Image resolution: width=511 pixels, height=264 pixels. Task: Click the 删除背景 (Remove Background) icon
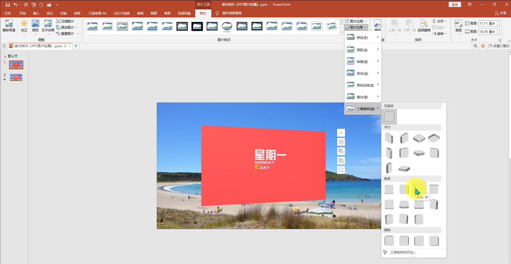(9, 24)
